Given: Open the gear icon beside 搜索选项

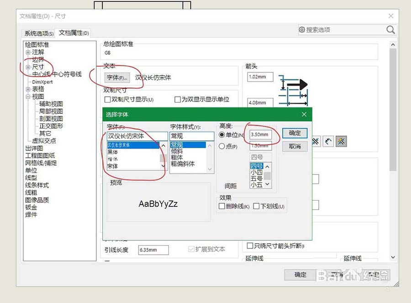Looking at the screenshot, I should pyautogui.click(x=303, y=29).
